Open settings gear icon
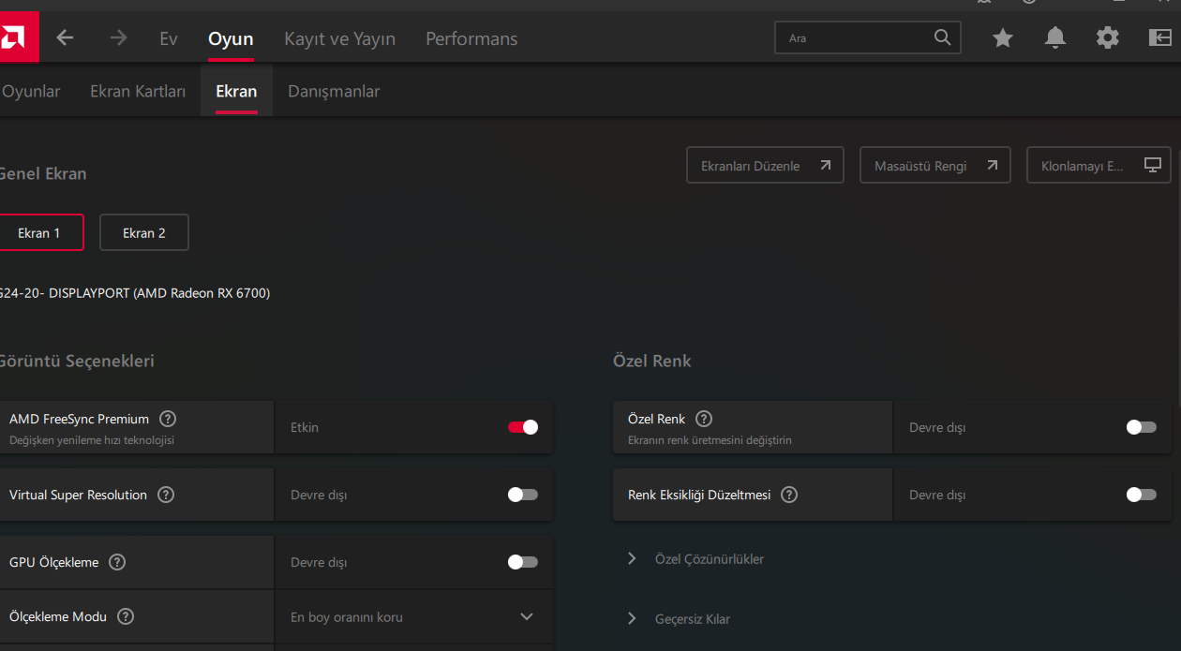The height and width of the screenshot is (651, 1181). click(x=1108, y=37)
